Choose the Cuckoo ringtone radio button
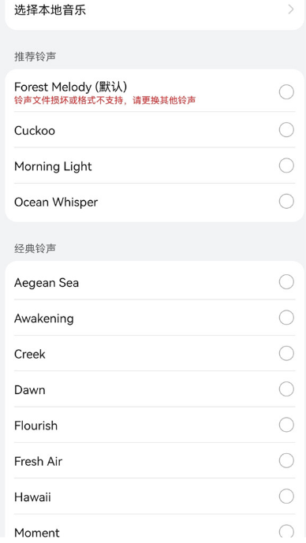306x543 pixels. 286,130
